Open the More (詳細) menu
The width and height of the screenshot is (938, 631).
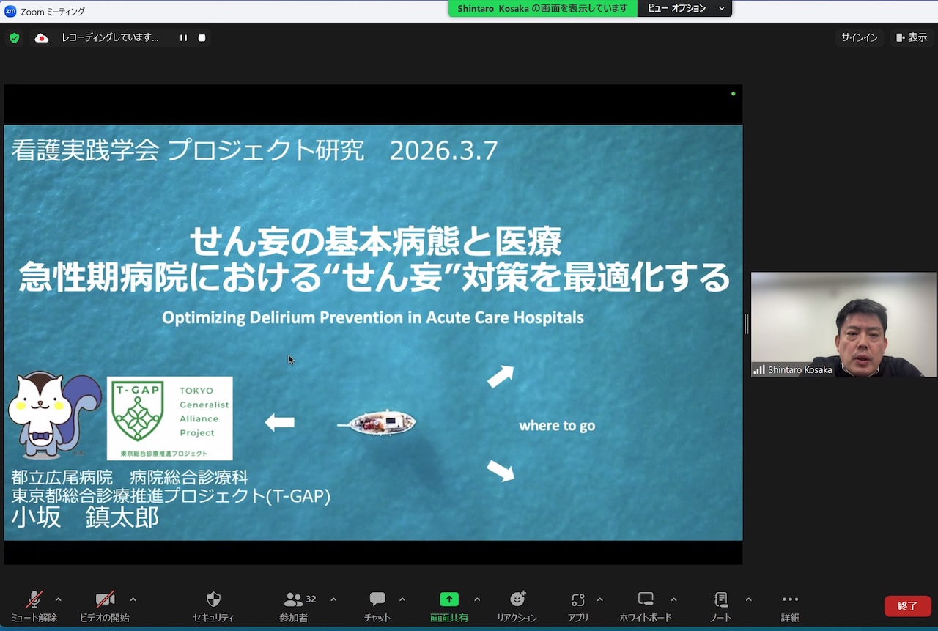tap(790, 599)
